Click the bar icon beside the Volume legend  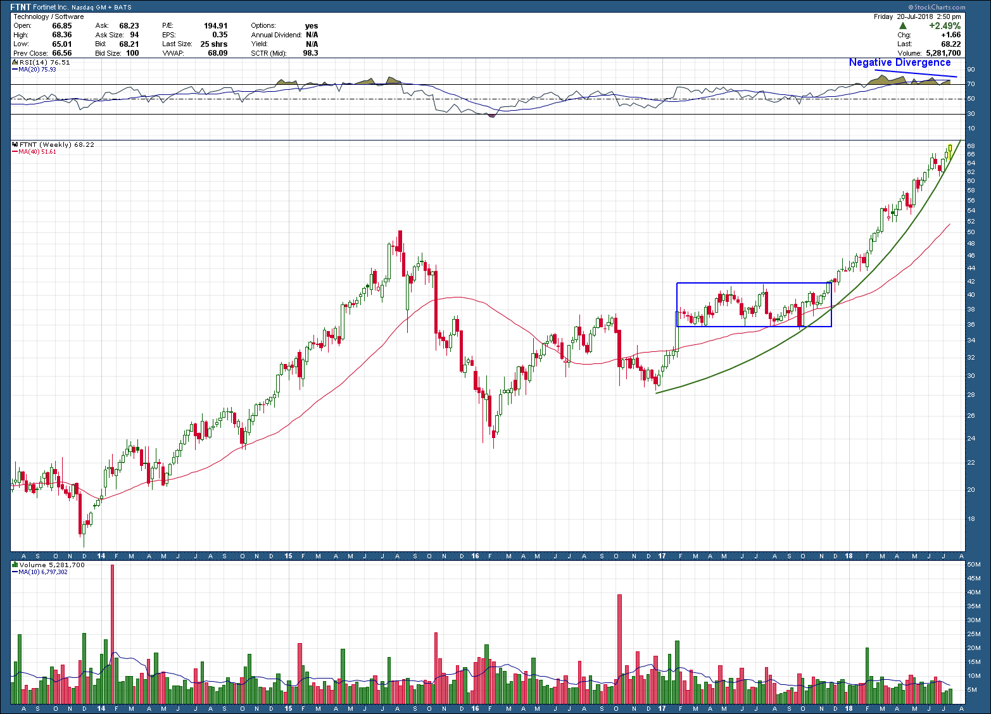pos(15,565)
